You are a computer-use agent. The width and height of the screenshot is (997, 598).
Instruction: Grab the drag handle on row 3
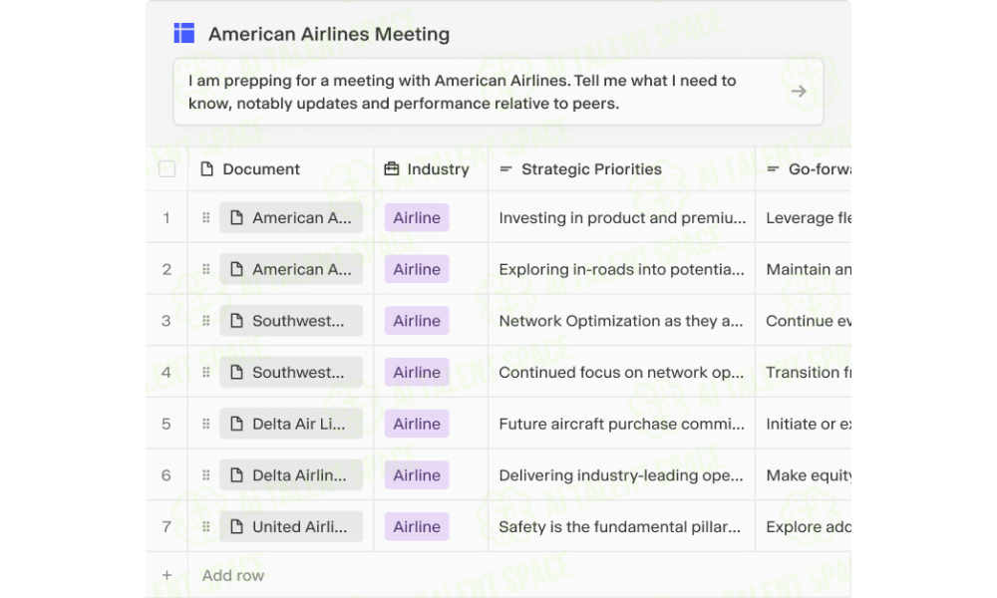[206, 320]
